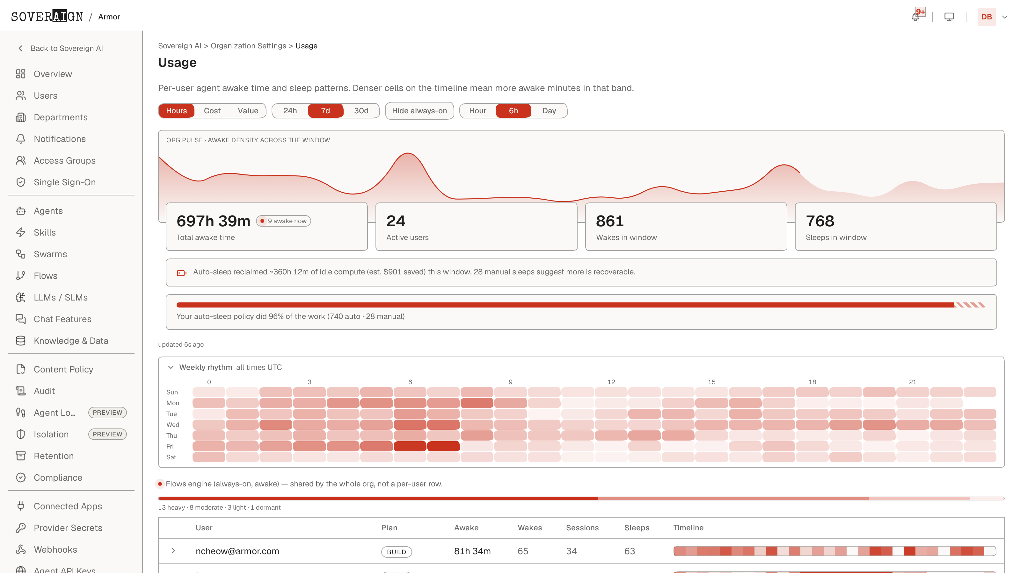
Task: Switch metric to Value
Action: point(248,111)
